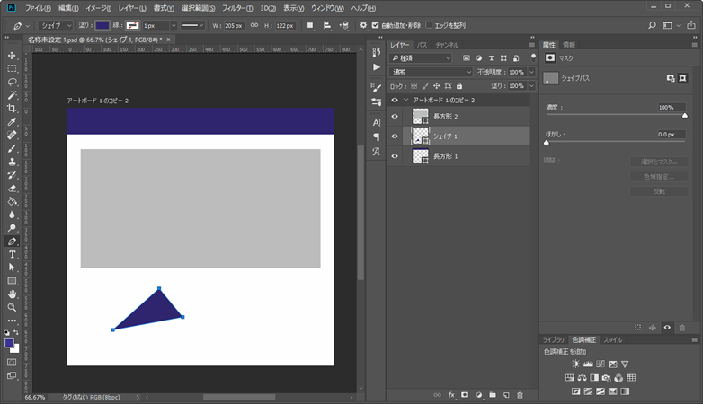Click the ぼかし feather value field
The image size is (703, 404).
point(672,135)
